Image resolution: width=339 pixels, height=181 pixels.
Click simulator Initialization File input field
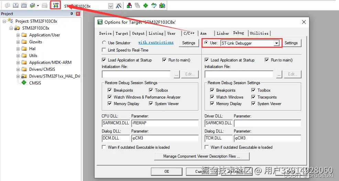click(x=136, y=74)
